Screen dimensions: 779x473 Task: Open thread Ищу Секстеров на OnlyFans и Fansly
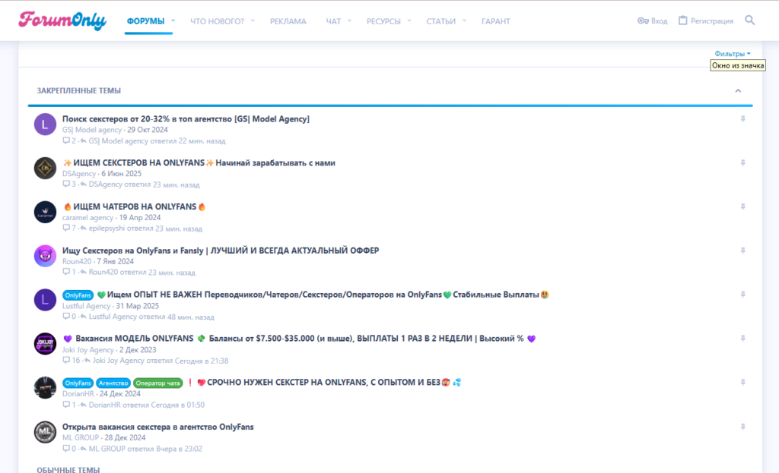221,251
